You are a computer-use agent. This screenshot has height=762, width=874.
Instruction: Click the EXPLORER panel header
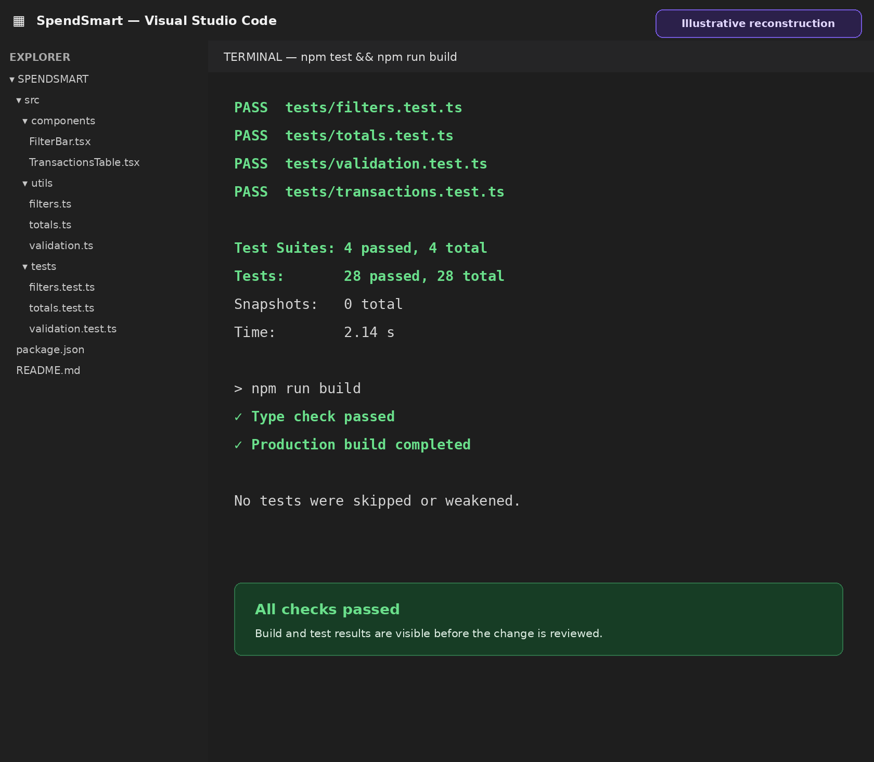(40, 57)
